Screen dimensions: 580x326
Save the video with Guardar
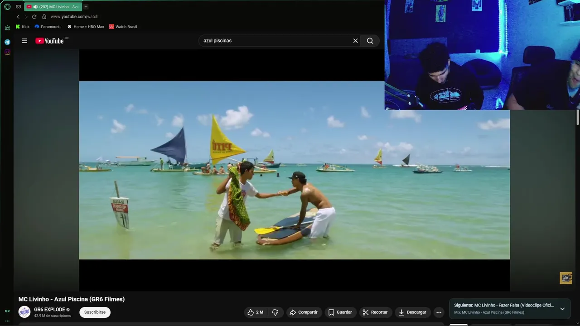[340, 312]
